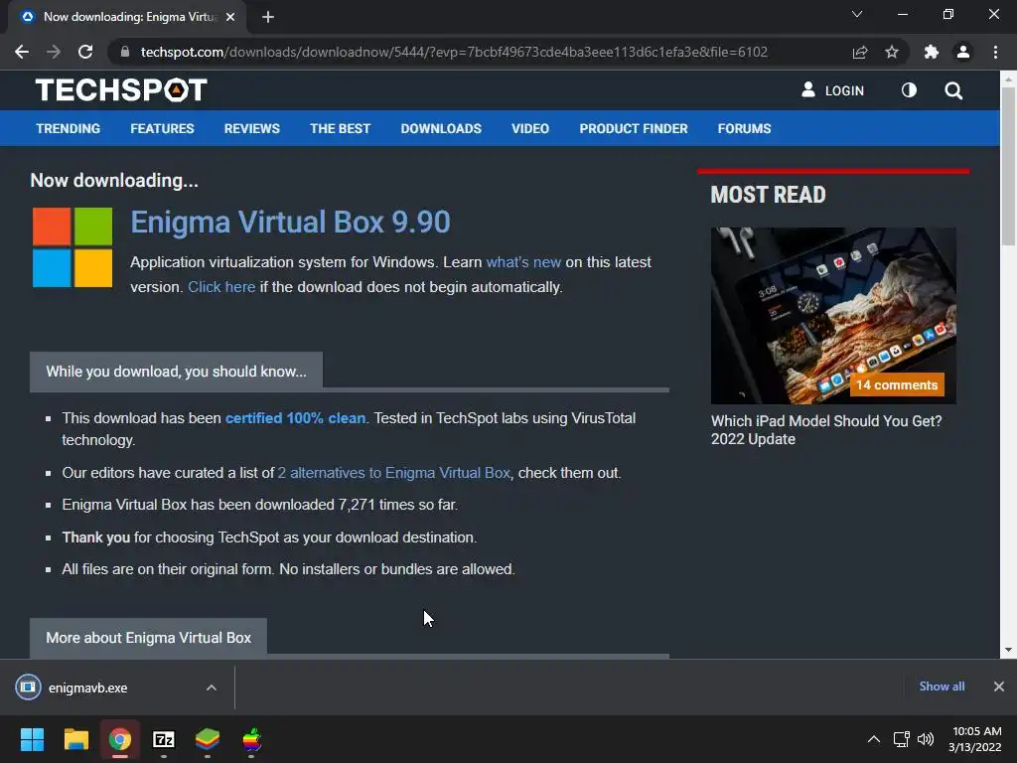Click the page vertical scrollbar thumb

point(1008,166)
